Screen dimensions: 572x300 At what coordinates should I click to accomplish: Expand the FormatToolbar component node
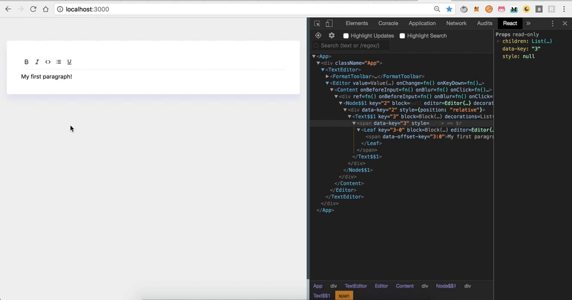pyautogui.click(x=327, y=76)
